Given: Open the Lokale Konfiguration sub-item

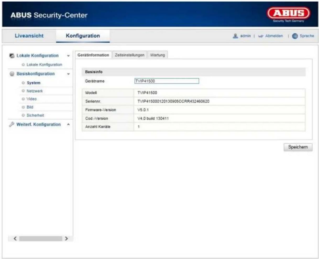Looking at the screenshot, I should pos(44,65).
